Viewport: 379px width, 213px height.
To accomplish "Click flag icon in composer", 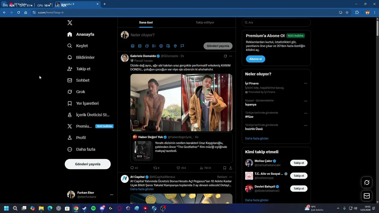I will click(x=182, y=46).
